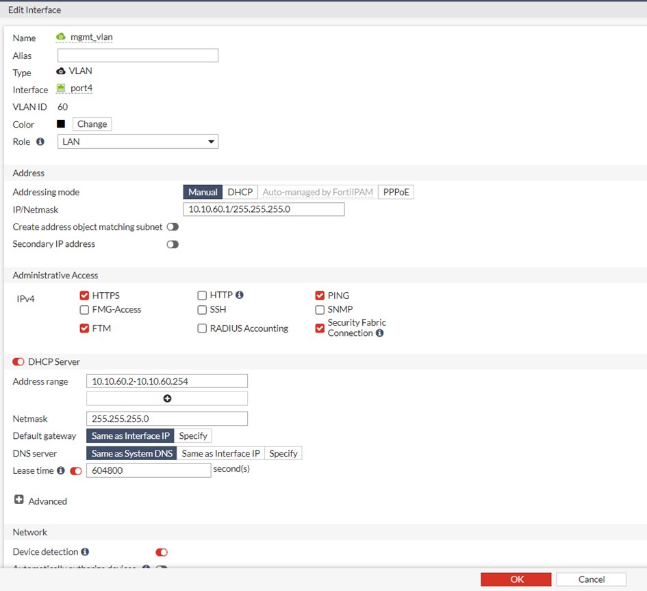The width and height of the screenshot is (647, 591).
Task: Expand the Advanced section
Action: 18,500
